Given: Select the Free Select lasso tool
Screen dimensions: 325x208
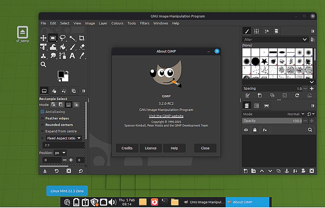Looking at the screenshot, I should coord(63,38).
